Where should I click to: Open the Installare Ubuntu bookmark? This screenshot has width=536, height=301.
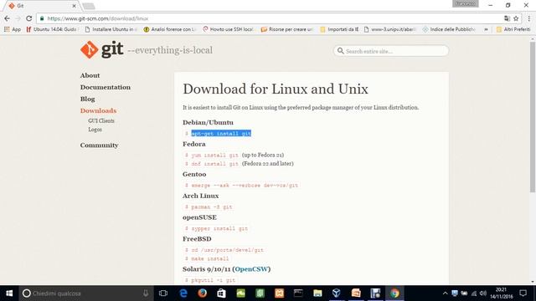111,29
